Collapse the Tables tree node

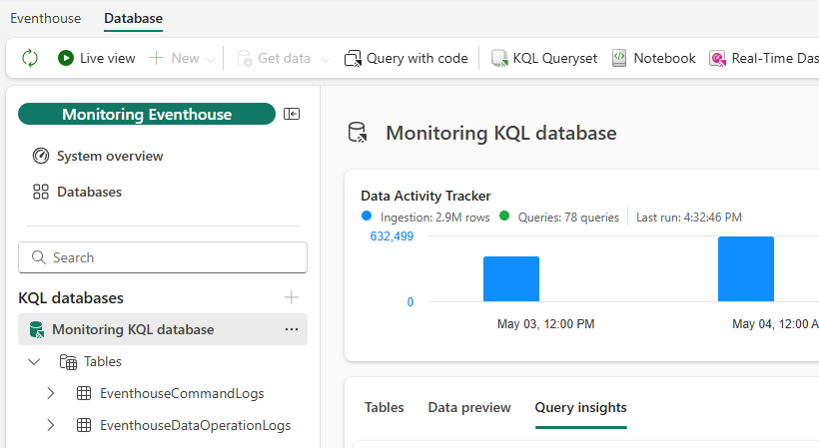click(35, 361)
